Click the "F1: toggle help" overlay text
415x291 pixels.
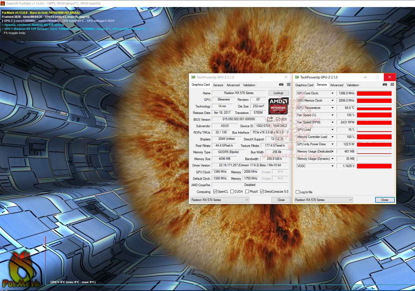point(14,33)
